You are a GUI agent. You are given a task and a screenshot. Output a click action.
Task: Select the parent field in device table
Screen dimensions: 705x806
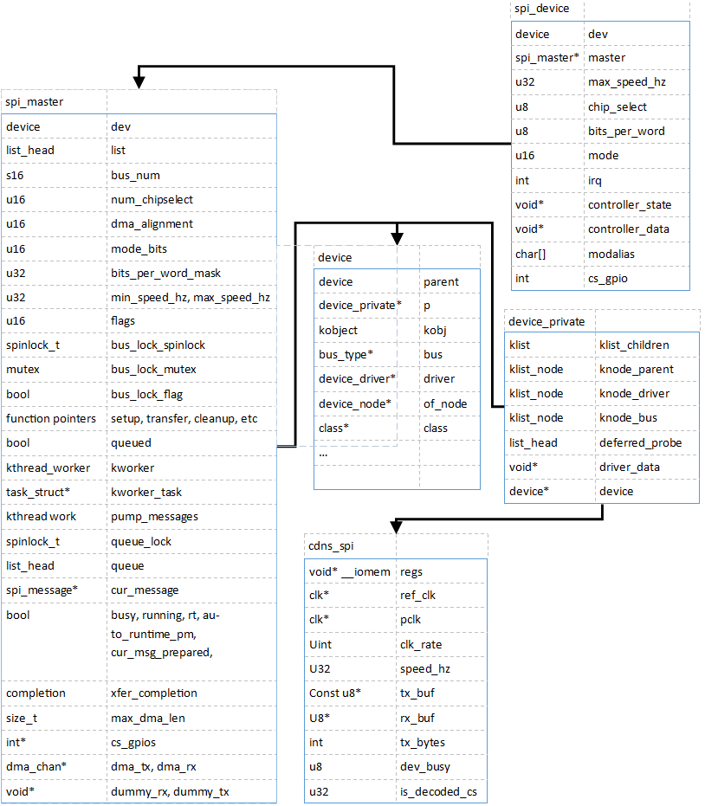click(441, 281)
